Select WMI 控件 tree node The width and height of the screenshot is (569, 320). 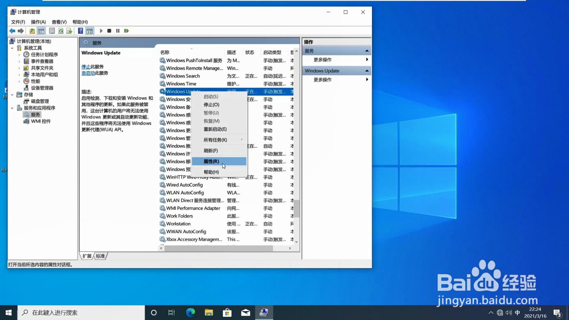click(x=41, y=121)
